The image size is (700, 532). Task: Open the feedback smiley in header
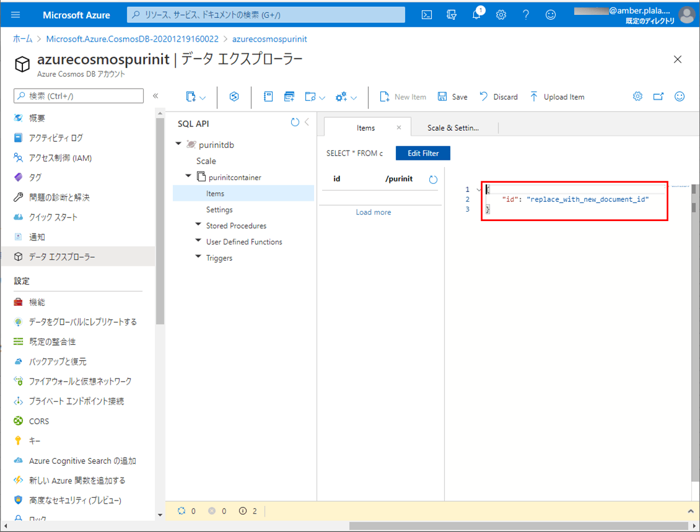click(551, 15)
